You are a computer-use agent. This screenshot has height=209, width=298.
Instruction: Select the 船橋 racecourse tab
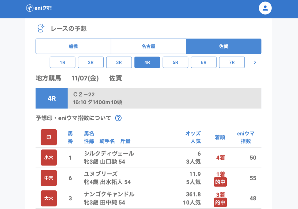click(73, 46)
